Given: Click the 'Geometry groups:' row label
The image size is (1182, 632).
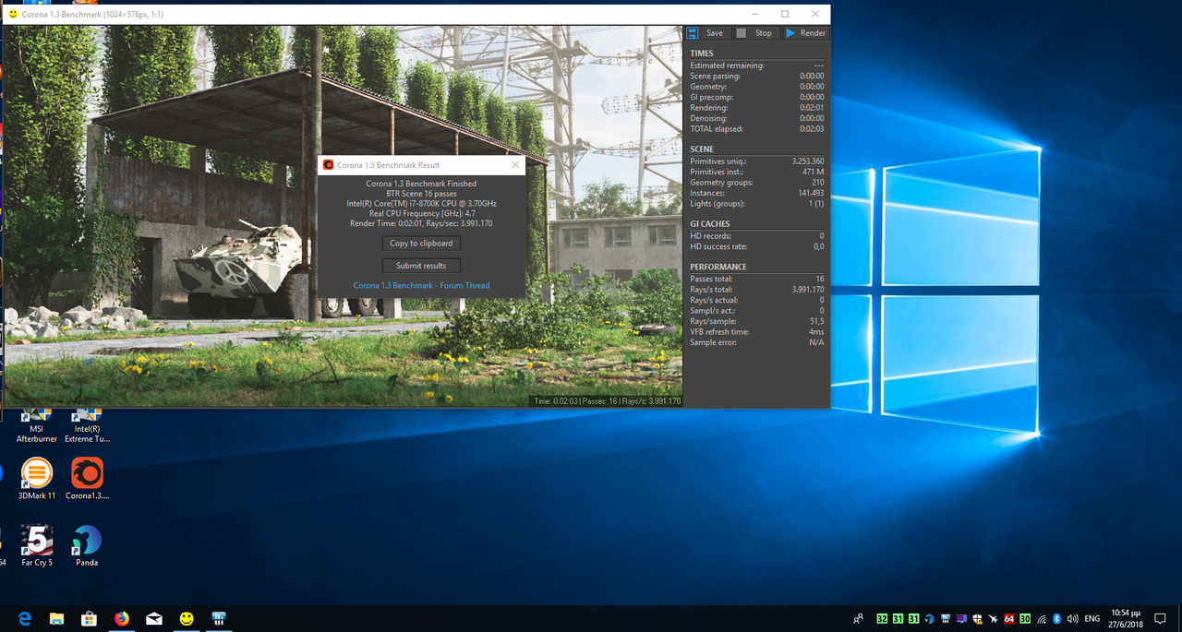Looking at the screenshot, I should tap(719, 183).
